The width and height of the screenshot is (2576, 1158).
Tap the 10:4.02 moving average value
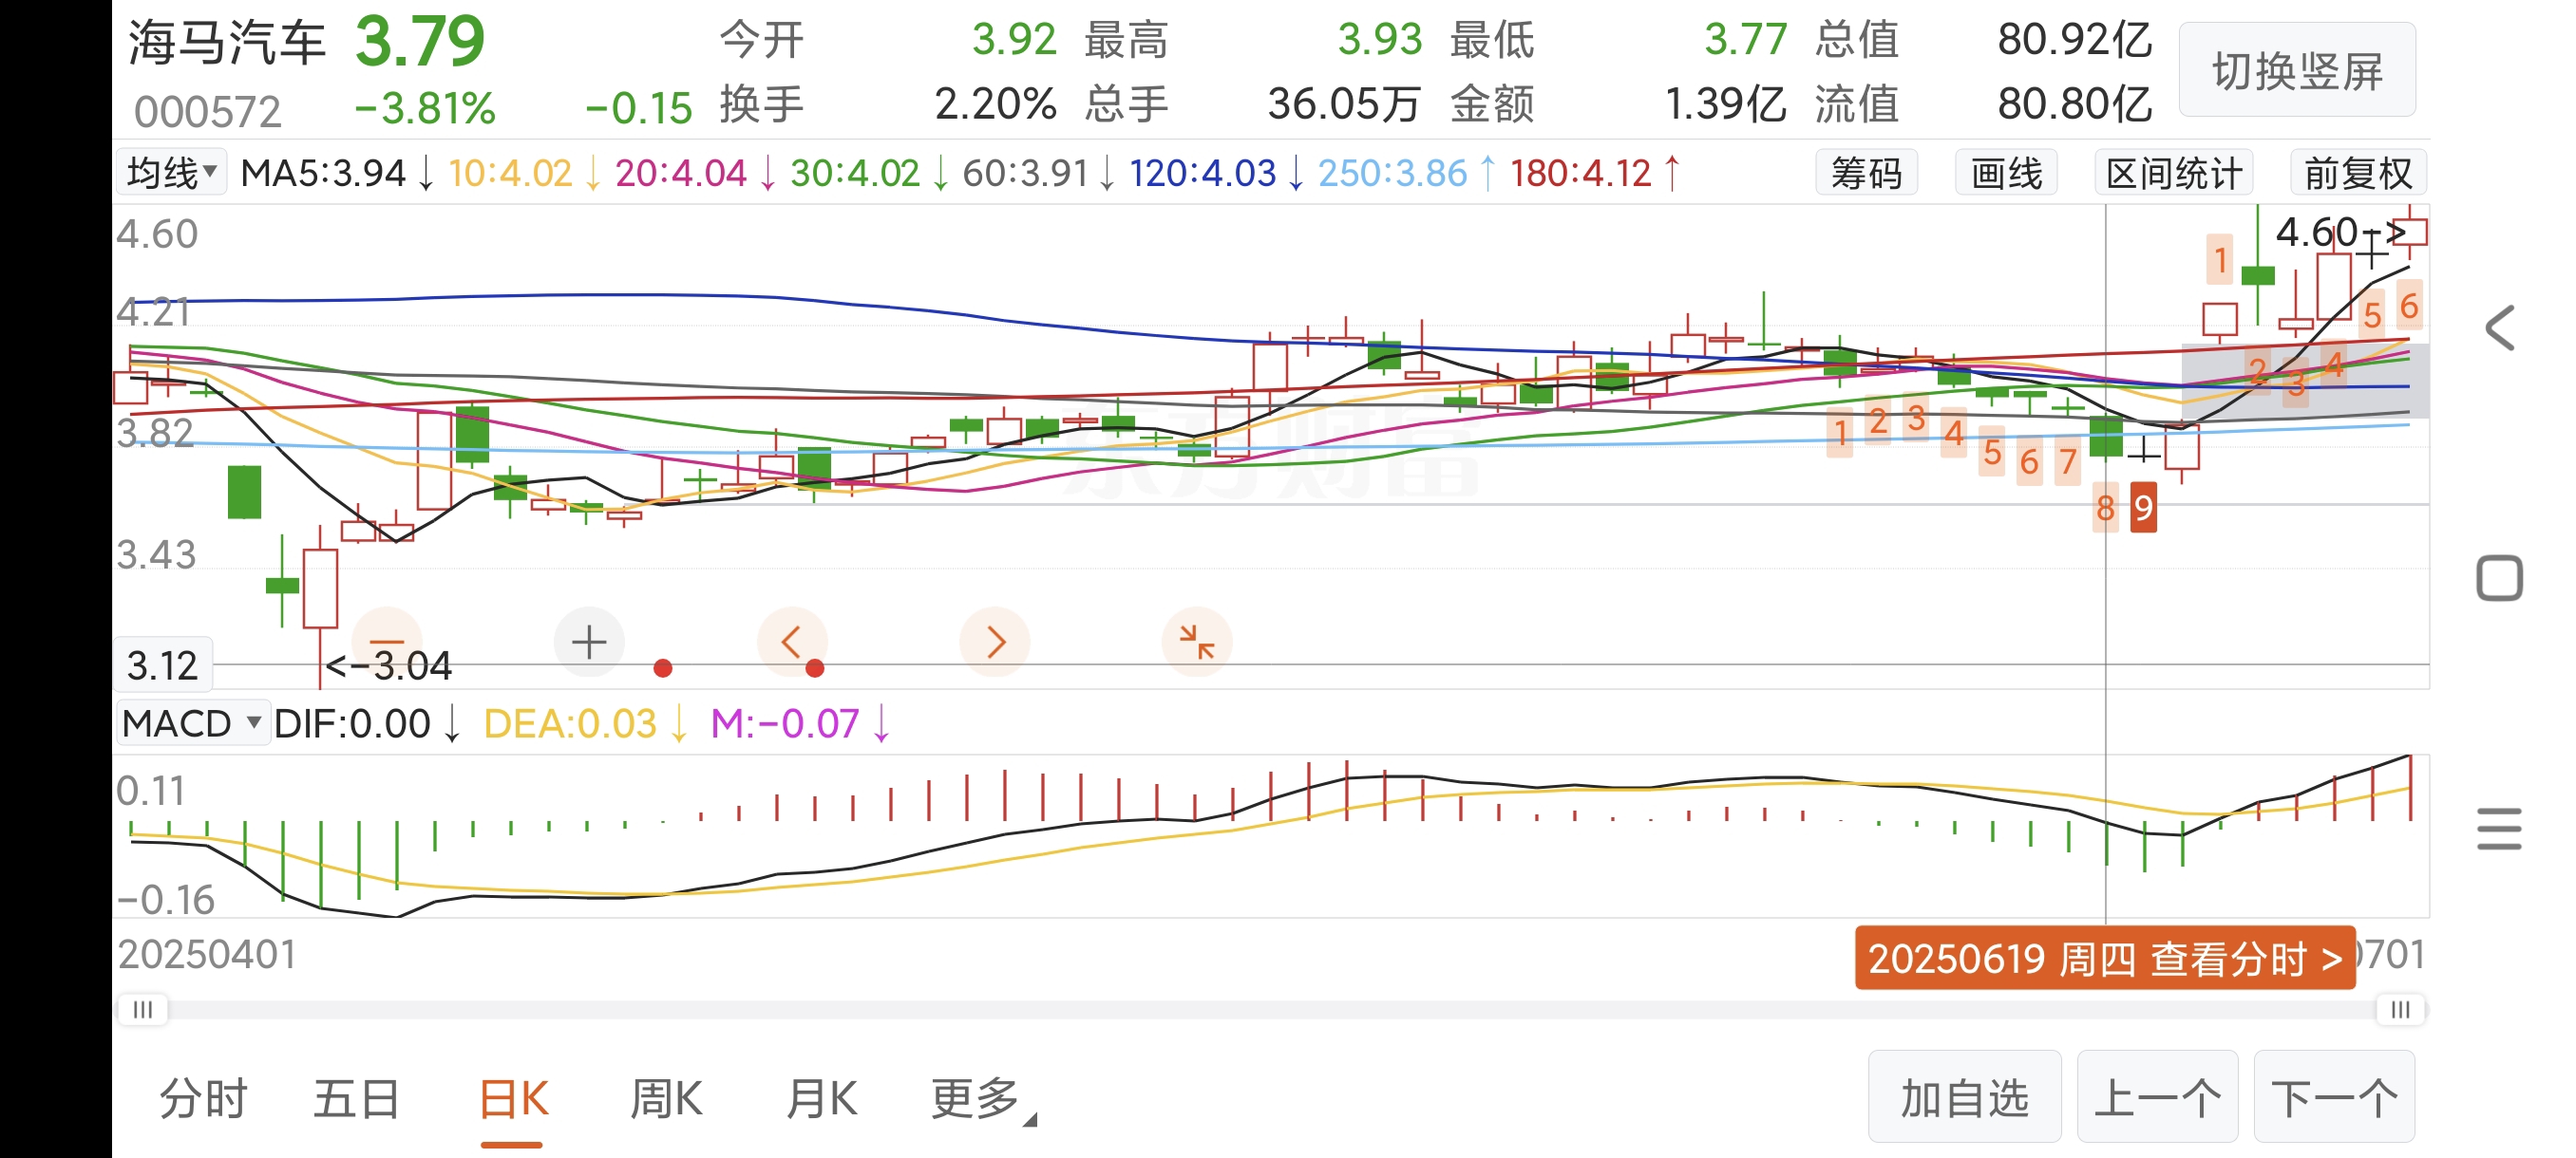(524, 173)
